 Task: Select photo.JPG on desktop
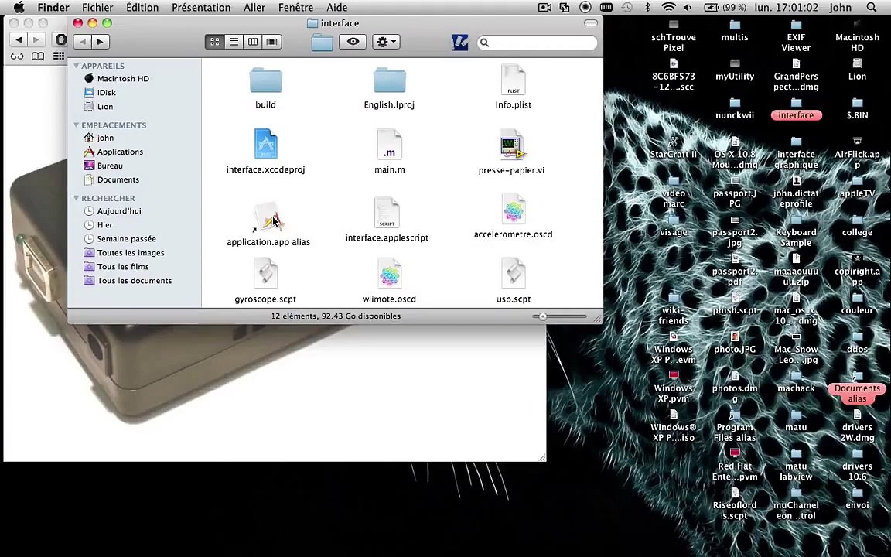click(735, 343)
